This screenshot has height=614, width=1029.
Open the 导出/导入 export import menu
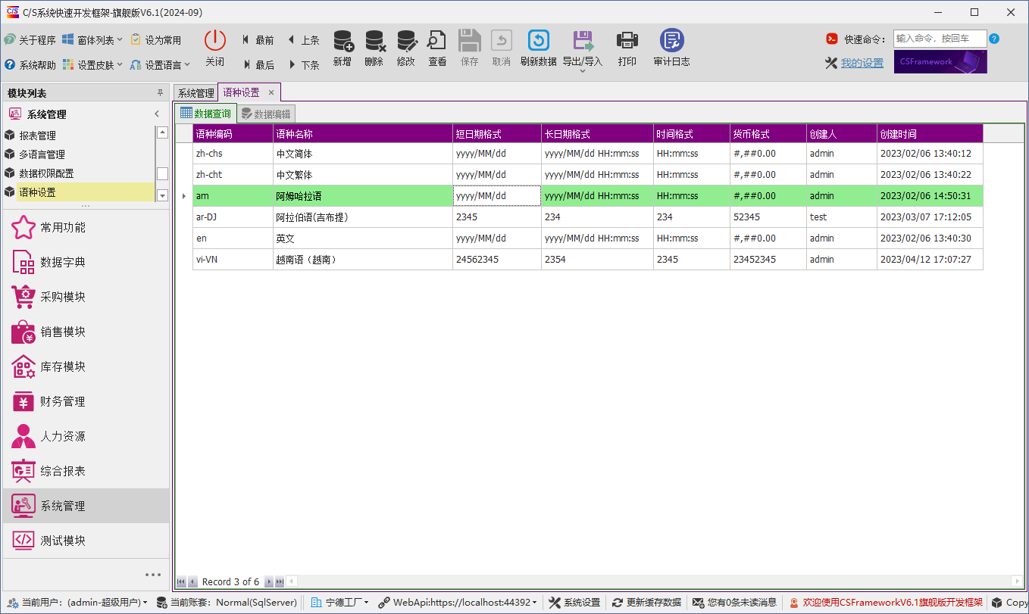click(583, 50)
